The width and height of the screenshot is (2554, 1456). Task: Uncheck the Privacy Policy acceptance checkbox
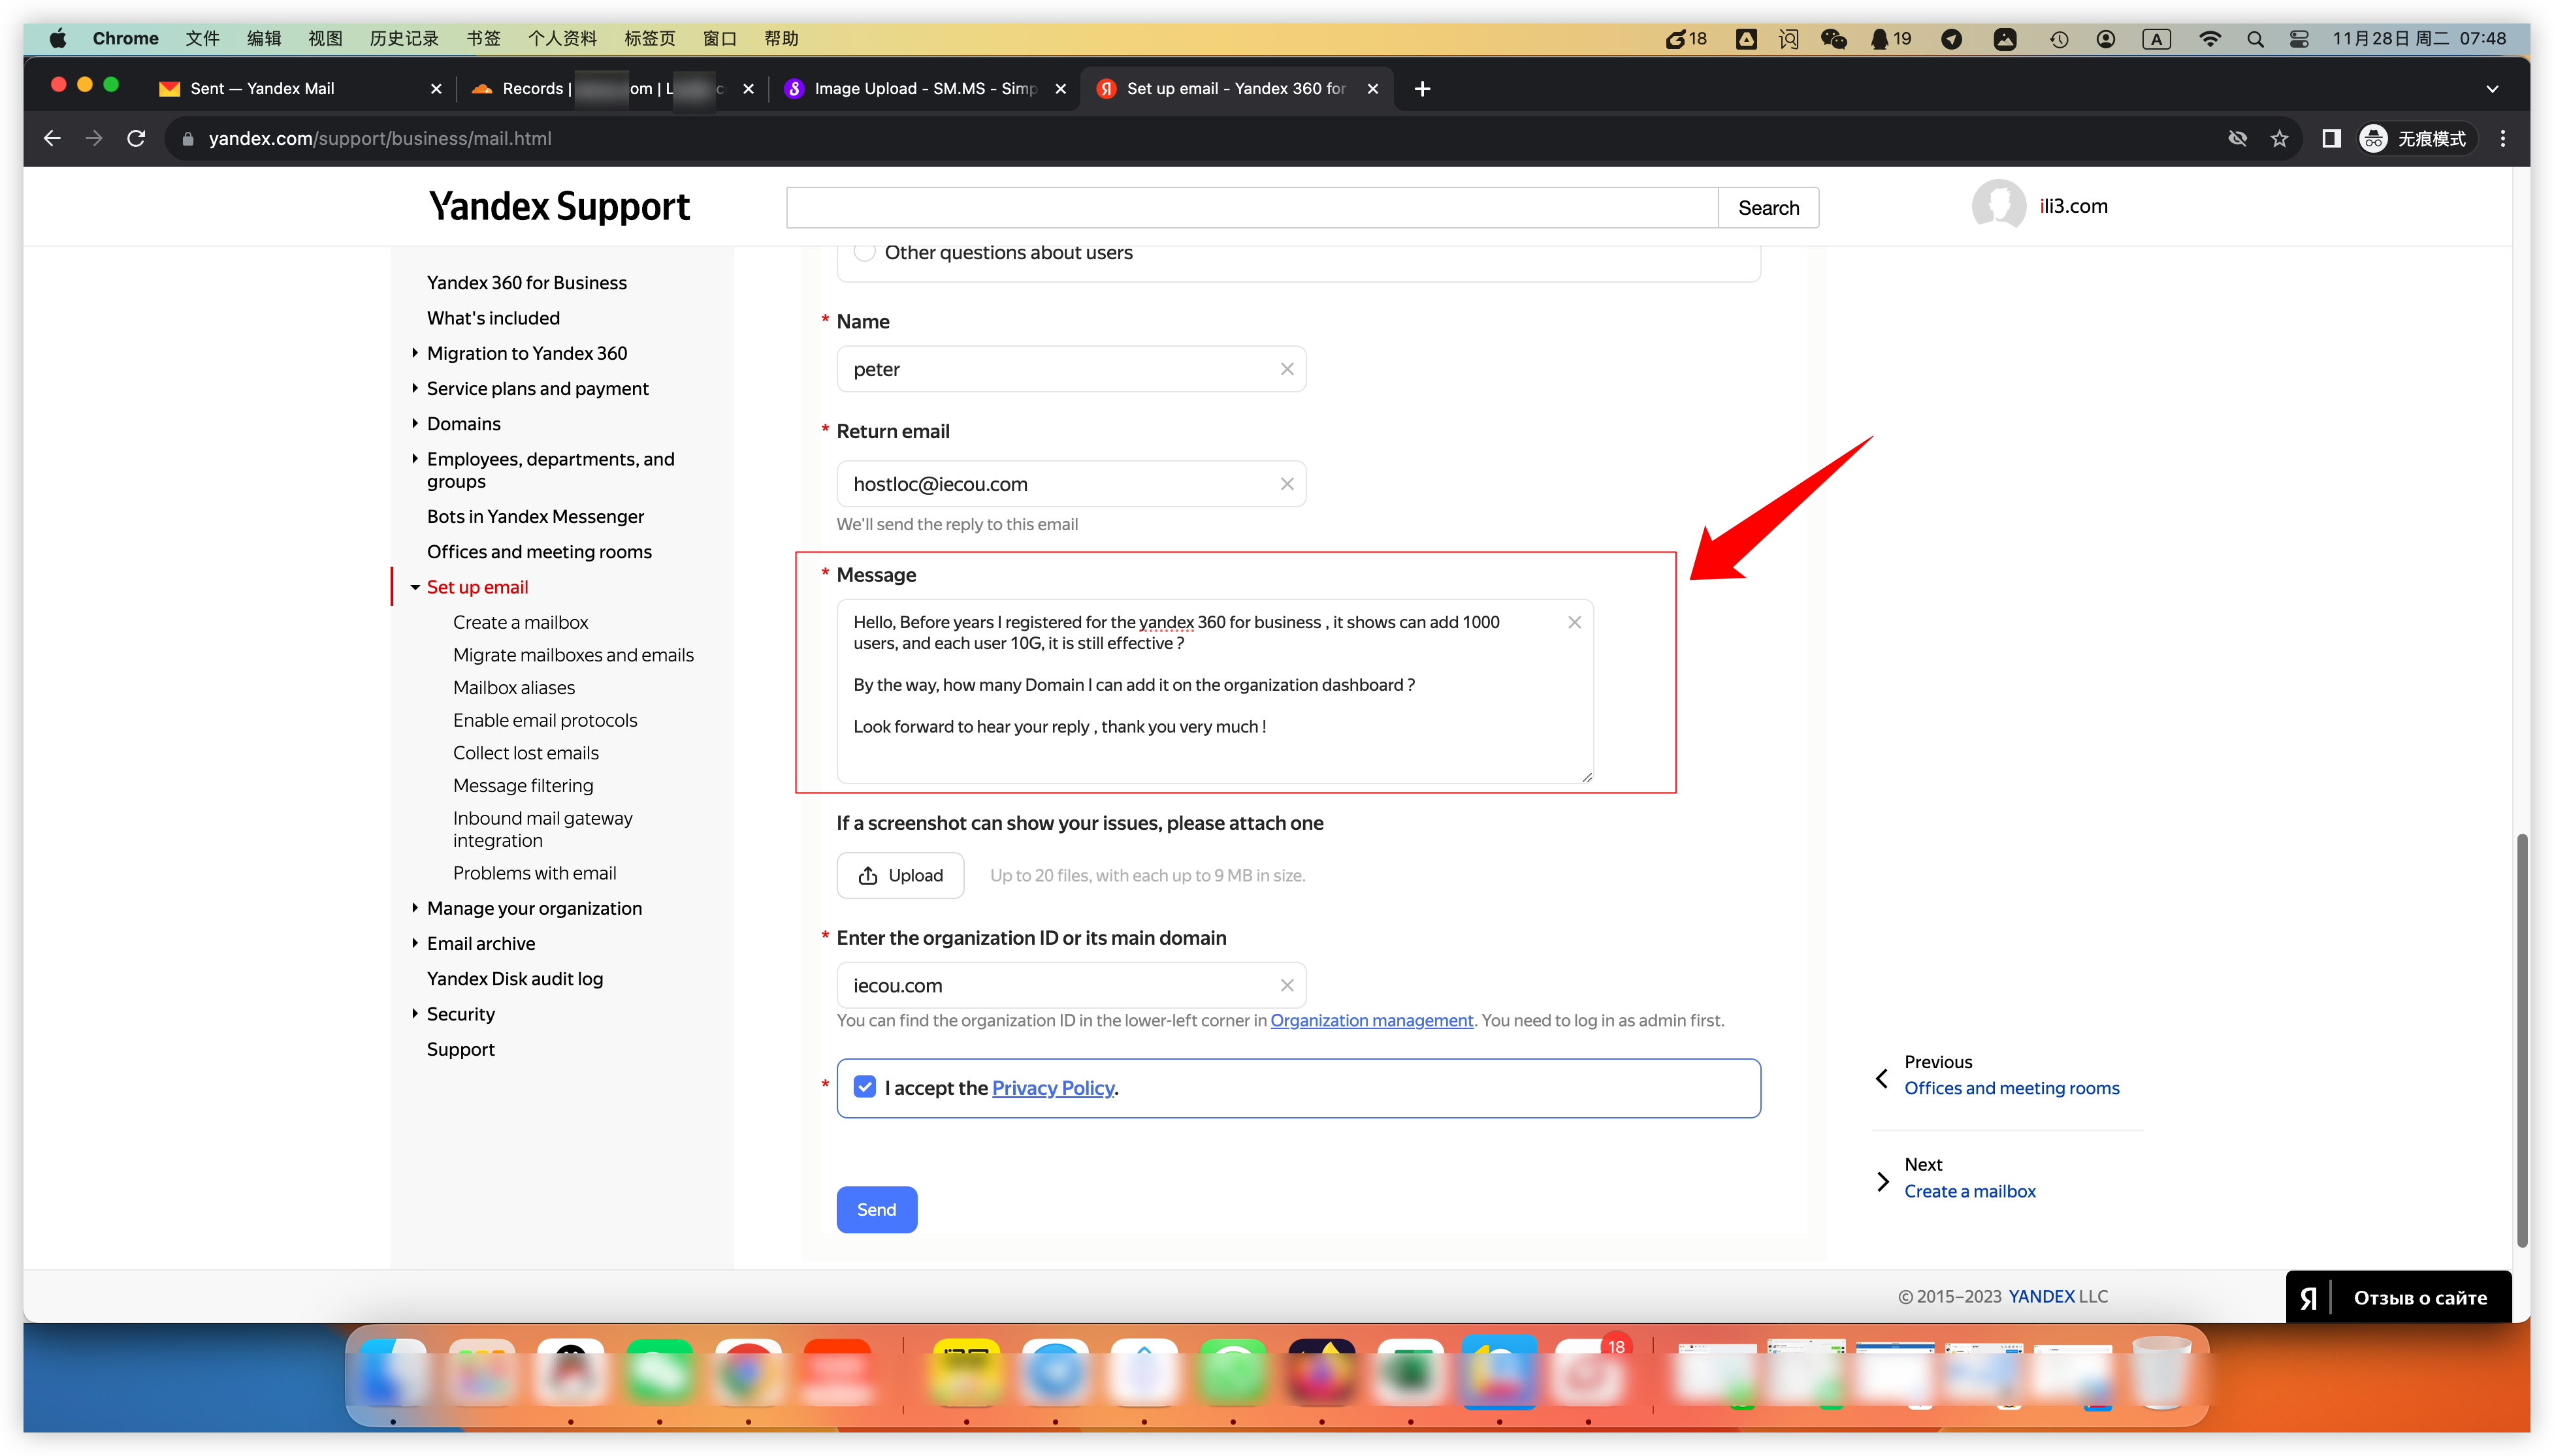[864, 1087]
